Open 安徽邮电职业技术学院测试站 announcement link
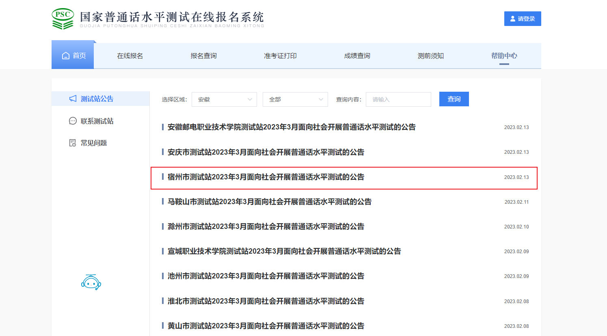Screen dimensions: 607x336 [292, 127]
